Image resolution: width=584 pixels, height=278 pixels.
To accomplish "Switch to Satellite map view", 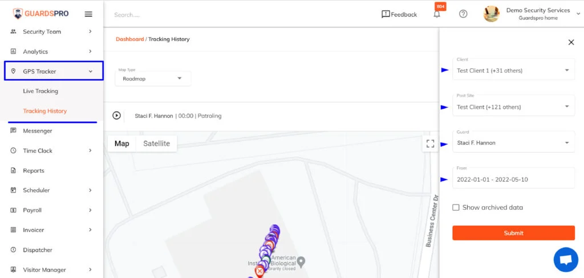I will click(x=156, y=144).
